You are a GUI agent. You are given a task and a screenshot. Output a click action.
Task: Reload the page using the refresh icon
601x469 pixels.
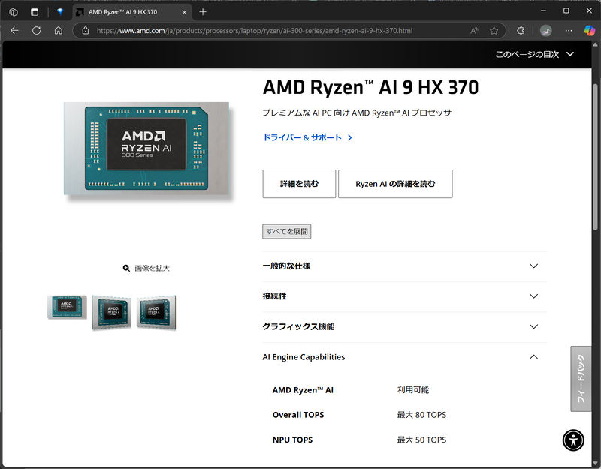[x=36, y=30]
